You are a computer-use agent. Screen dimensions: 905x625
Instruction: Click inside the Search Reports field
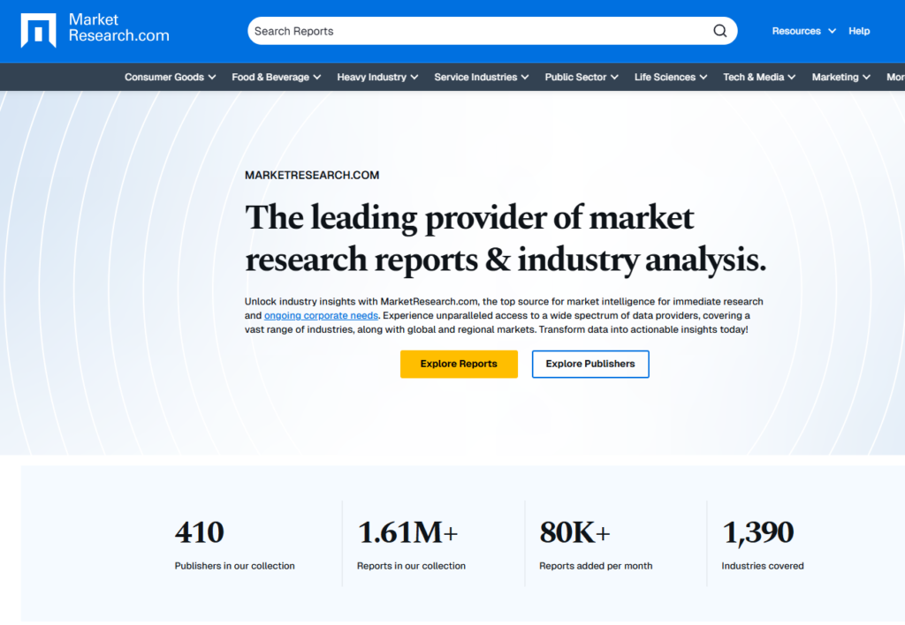(x=477, y=31)
